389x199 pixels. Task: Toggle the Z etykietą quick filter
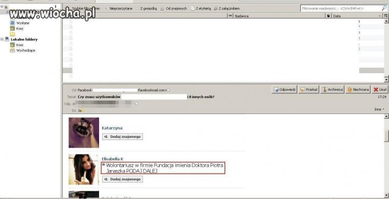pos(201,8)
